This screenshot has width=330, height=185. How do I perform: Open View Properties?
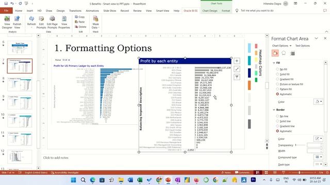pos(64,22)
